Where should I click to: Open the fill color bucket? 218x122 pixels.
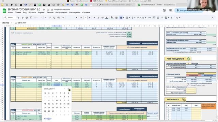click(112, 18)
